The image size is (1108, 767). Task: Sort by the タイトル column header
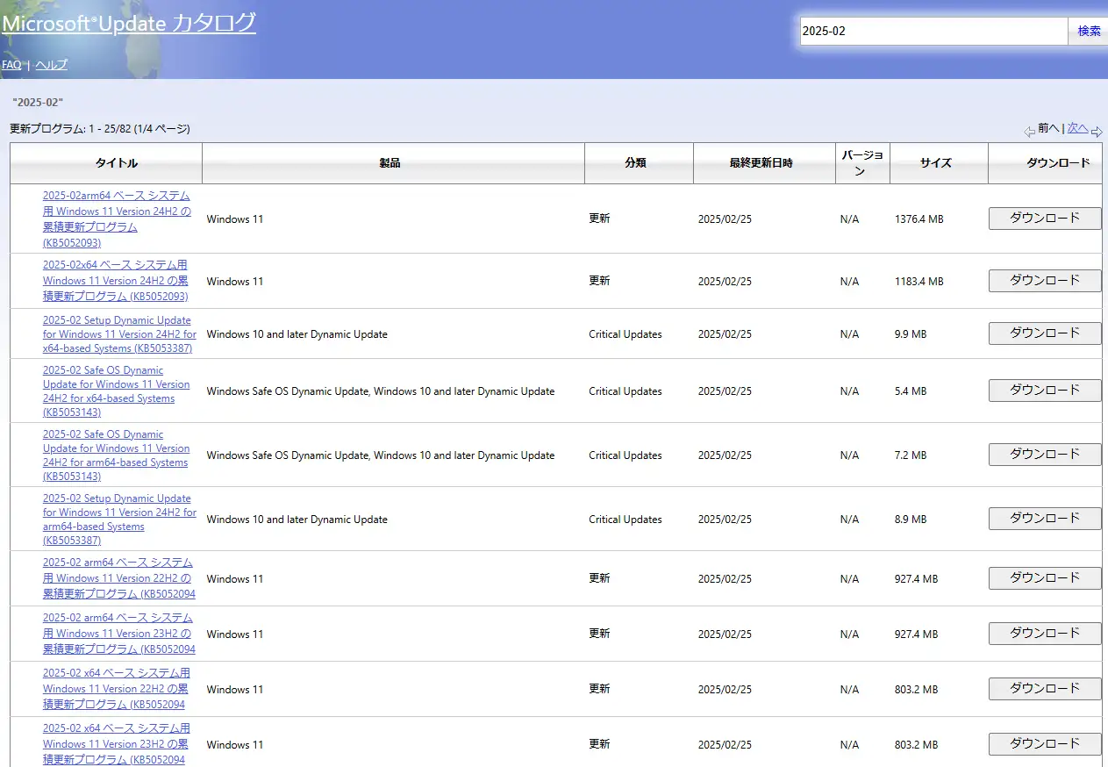116,163
